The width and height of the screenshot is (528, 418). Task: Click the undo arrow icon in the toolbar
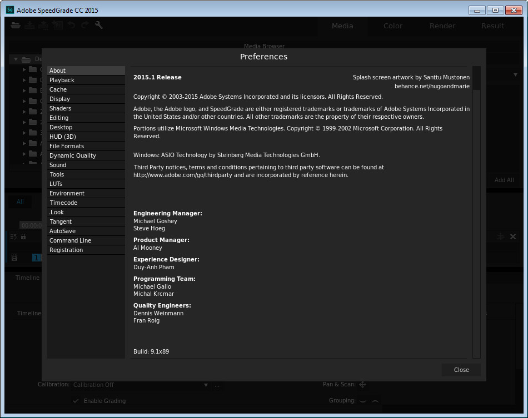tap(71, 25)
